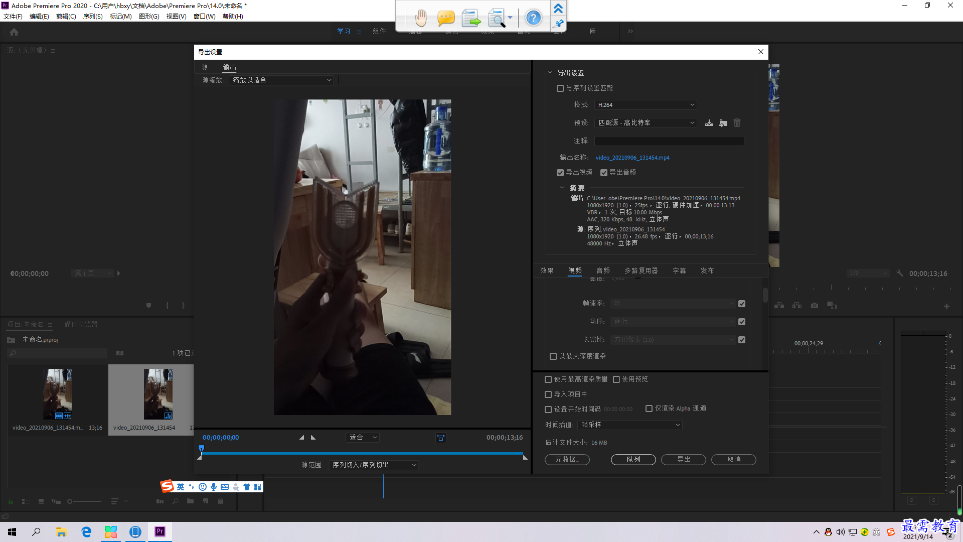The height and width of the screenshot is (542, 963).
Task: Click the delete preset trash icon
Action: pyautogui.click(x=737, y=123)
